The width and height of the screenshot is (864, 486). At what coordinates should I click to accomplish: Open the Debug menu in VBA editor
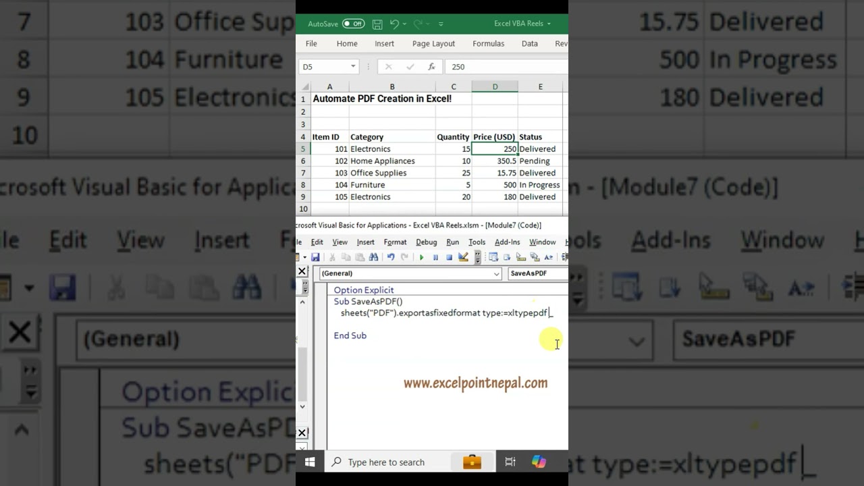click(426, 242)
